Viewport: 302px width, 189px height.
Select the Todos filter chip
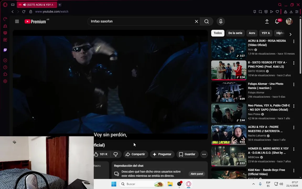click(218, 33)
